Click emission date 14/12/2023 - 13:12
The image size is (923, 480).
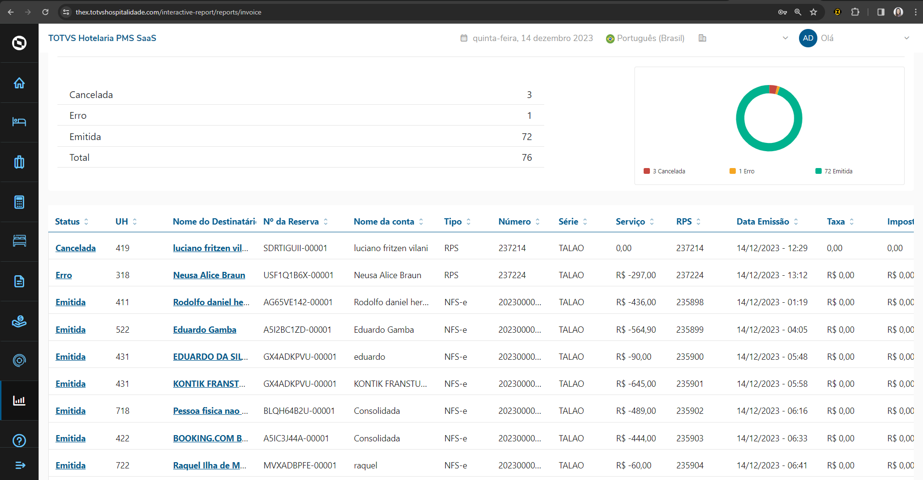772,275
